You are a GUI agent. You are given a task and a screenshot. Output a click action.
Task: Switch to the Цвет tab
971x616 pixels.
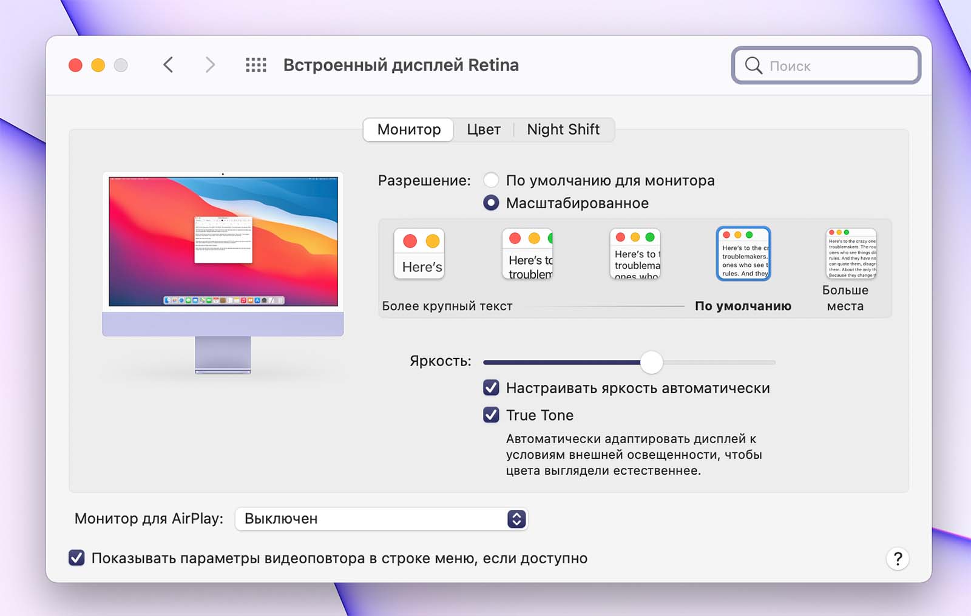484,129
